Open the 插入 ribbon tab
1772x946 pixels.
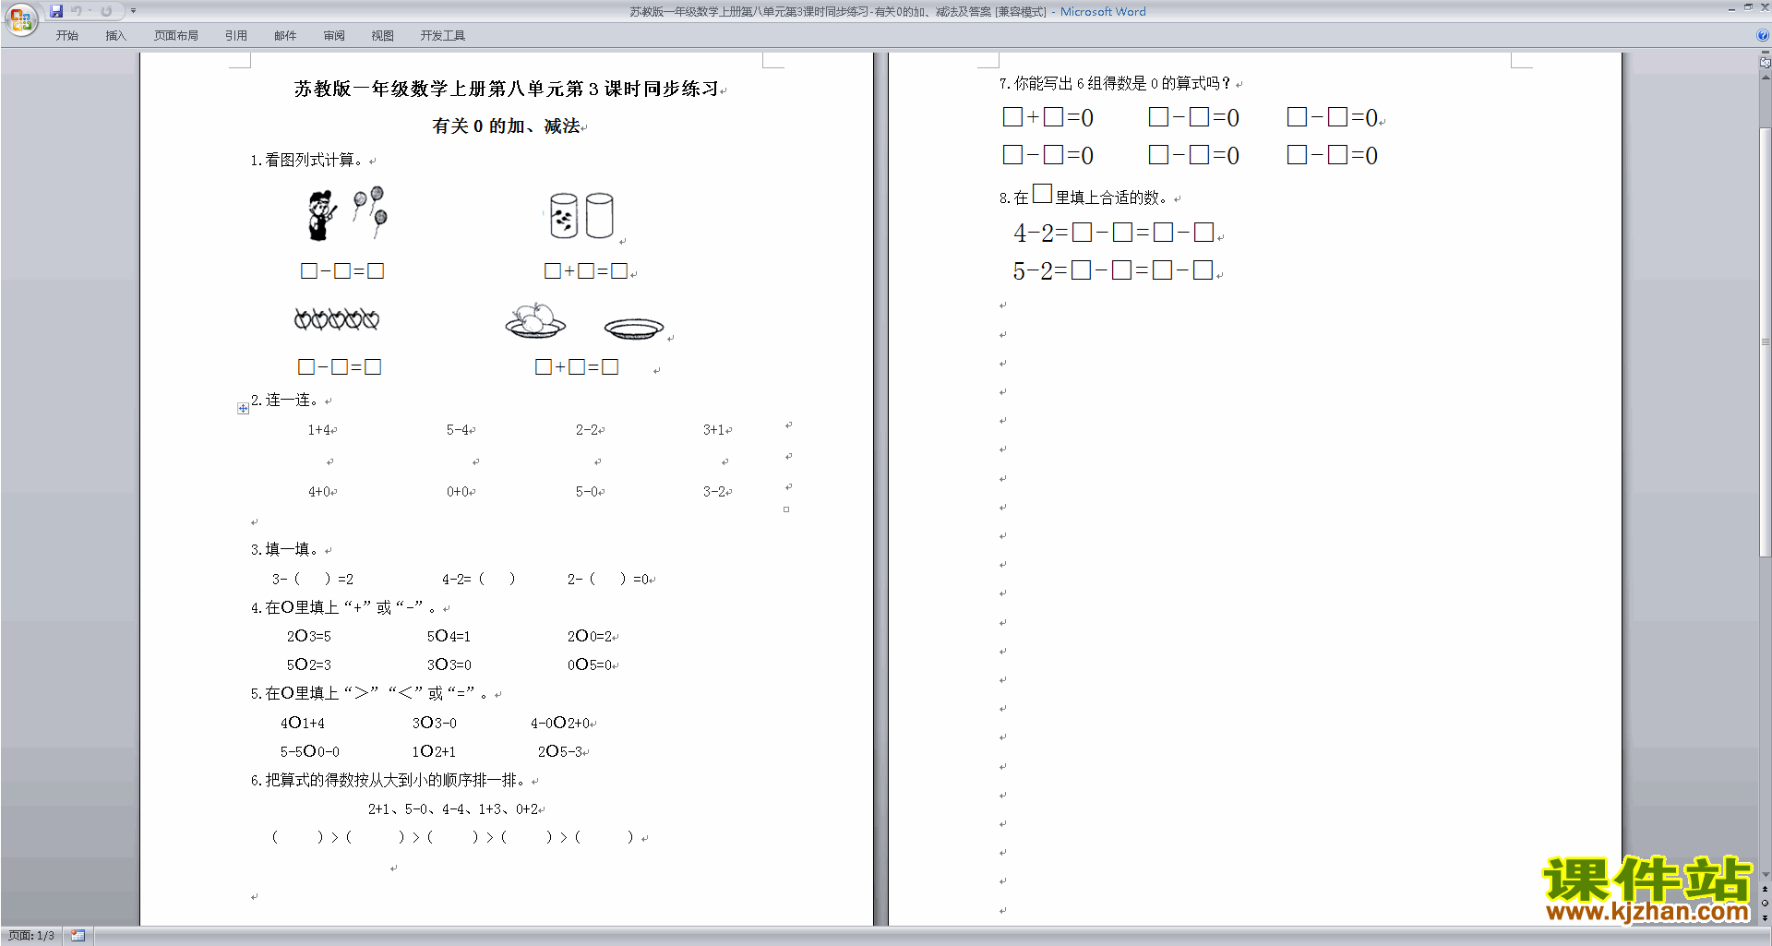coord(115,35)
